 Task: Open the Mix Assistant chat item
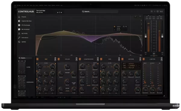[x=24, y=29]
